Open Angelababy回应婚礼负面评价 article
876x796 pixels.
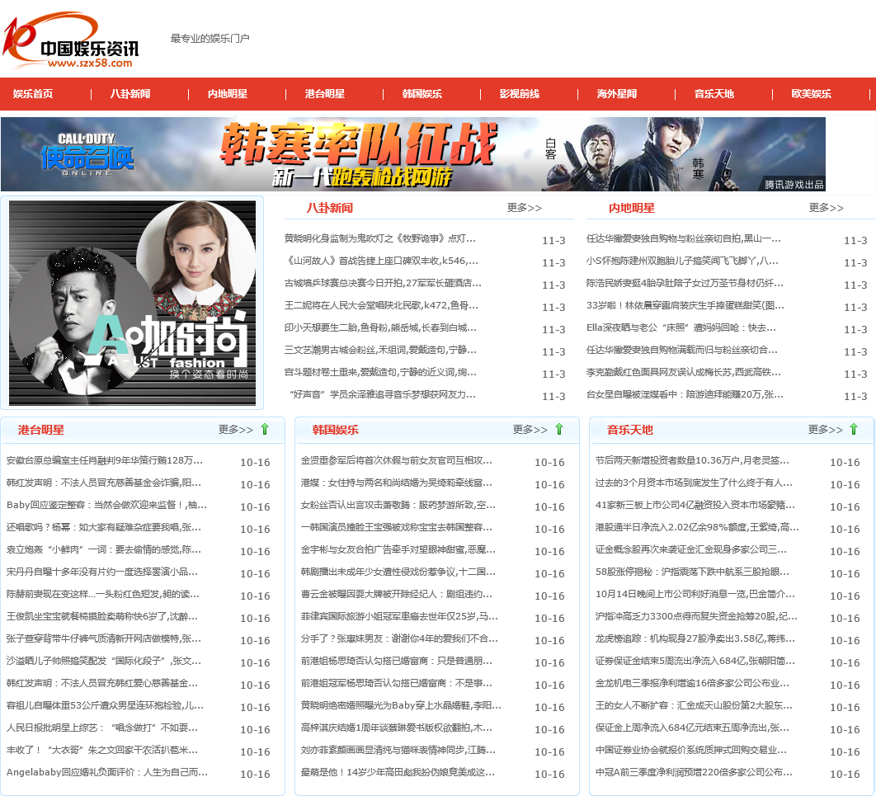106,773
